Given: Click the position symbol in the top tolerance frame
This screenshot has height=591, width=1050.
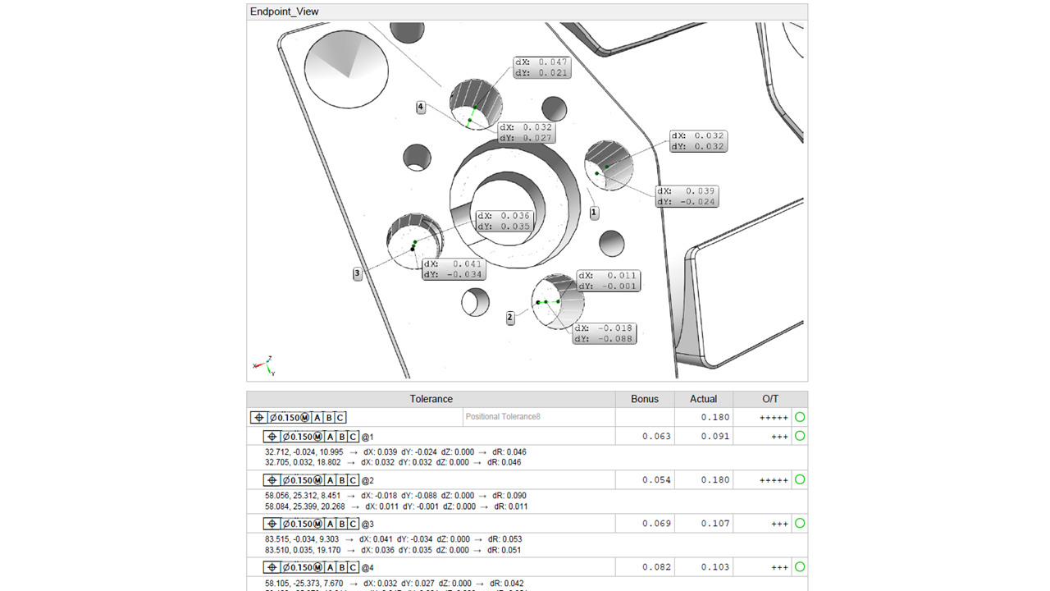Looking at the screenshot, I should coord(258,418).
